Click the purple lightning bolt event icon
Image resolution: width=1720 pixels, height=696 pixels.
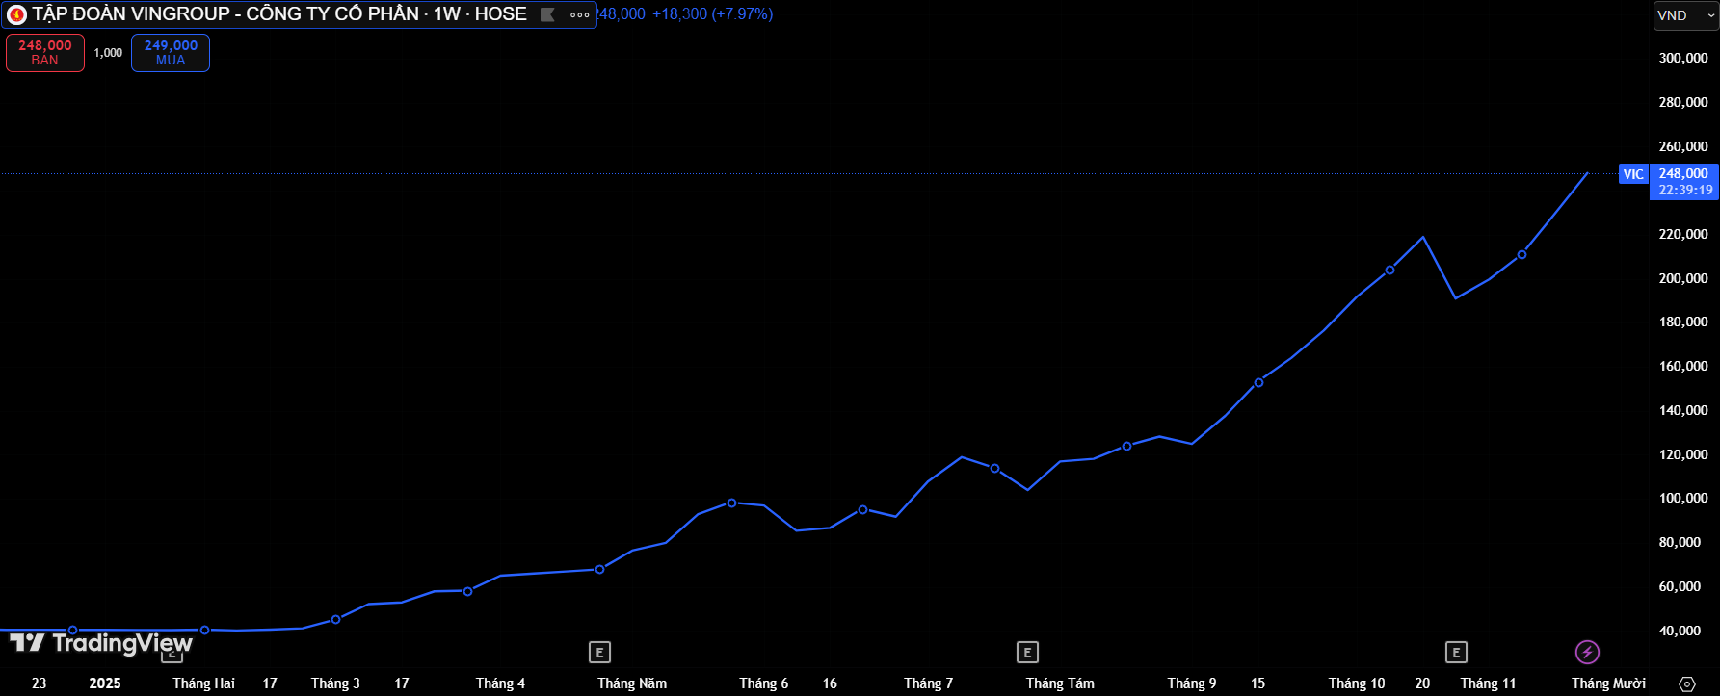[1587, 653]
